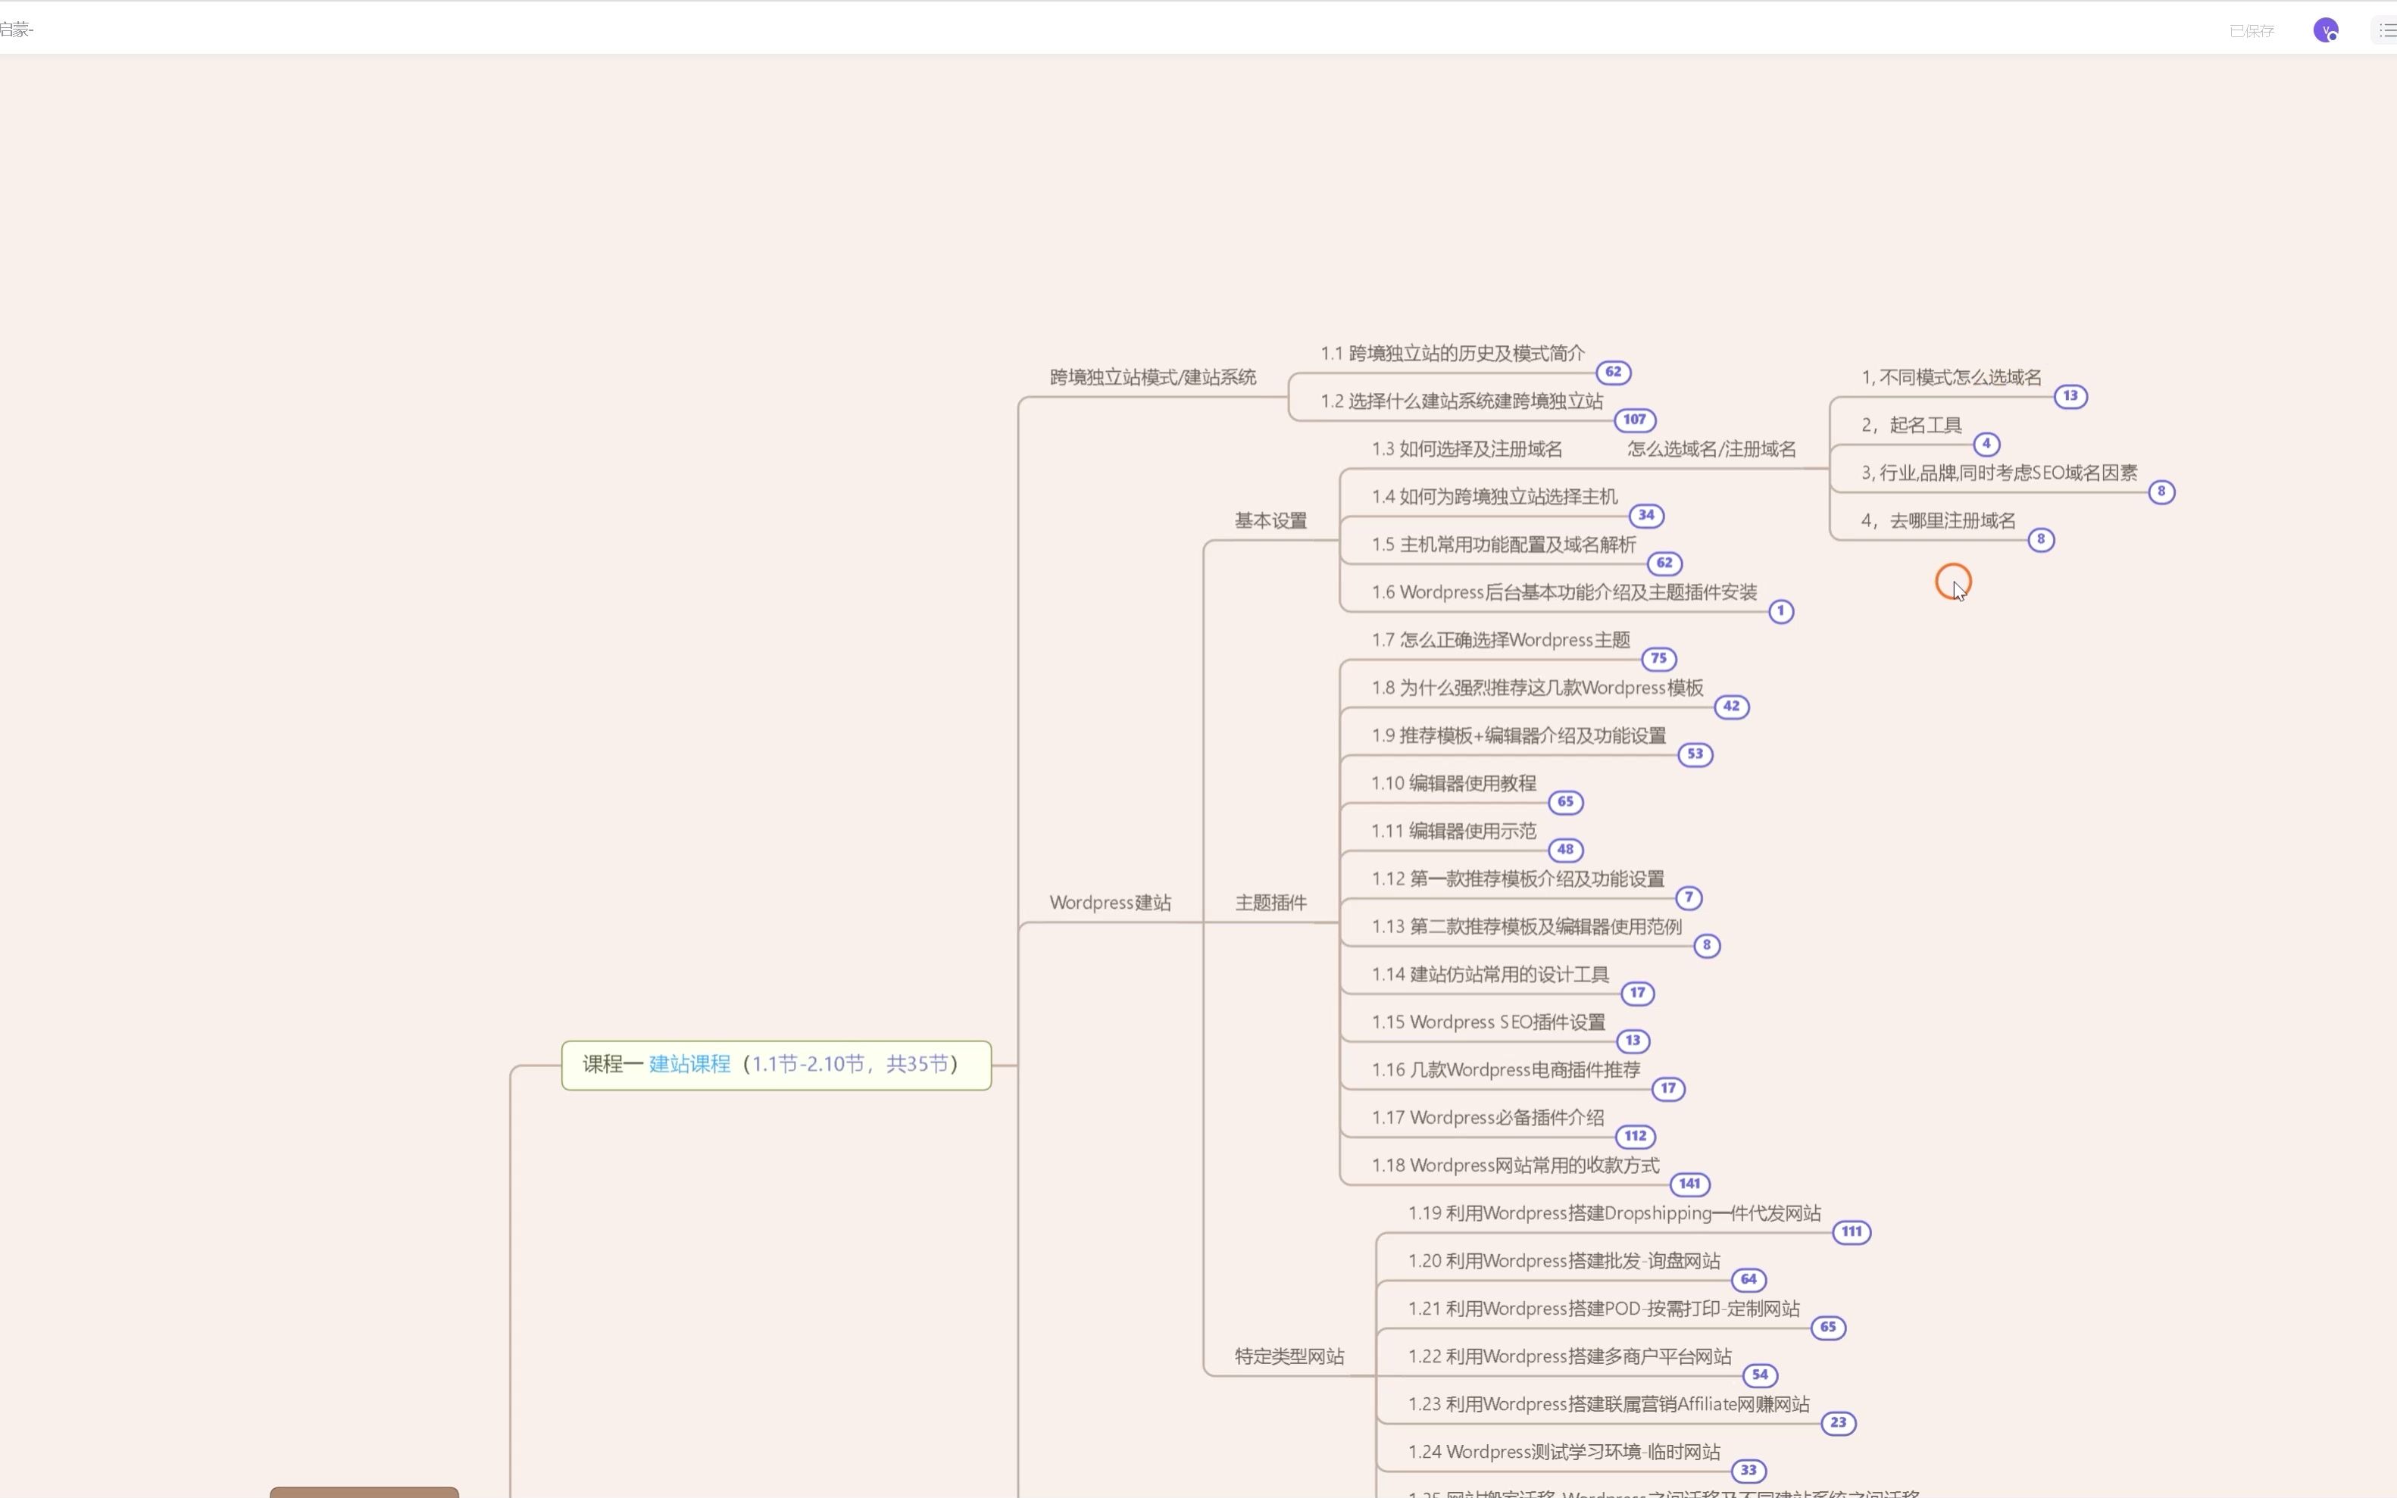Expand the 13 badge of 不同模式怎么选域名
This screenshot has width=2397, height=1498.
pyautogui.click(x=2070, y=396)
